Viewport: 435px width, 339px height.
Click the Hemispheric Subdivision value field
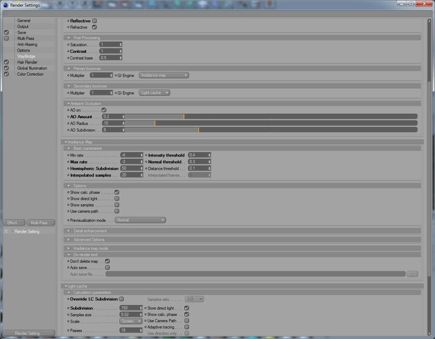pyautogui.click(x=130, y=168)
